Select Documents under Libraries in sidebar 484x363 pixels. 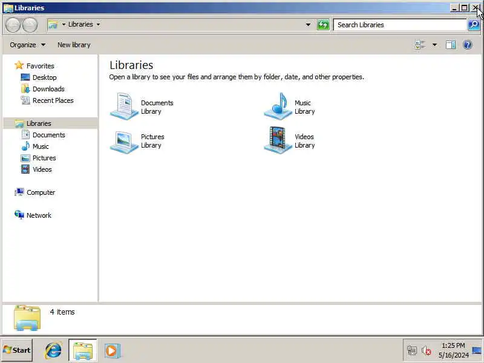click(x=49, y=135)
